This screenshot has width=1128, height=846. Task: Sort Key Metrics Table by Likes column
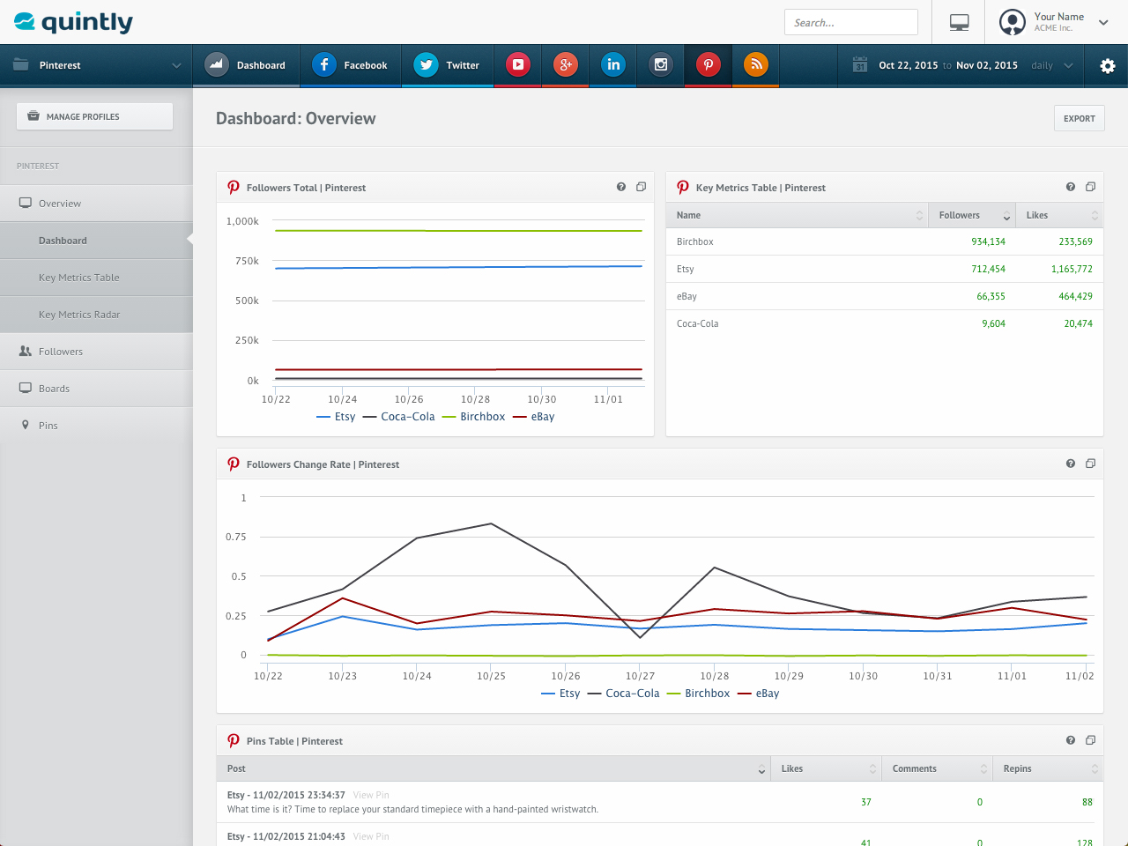tap(1060, 215)
